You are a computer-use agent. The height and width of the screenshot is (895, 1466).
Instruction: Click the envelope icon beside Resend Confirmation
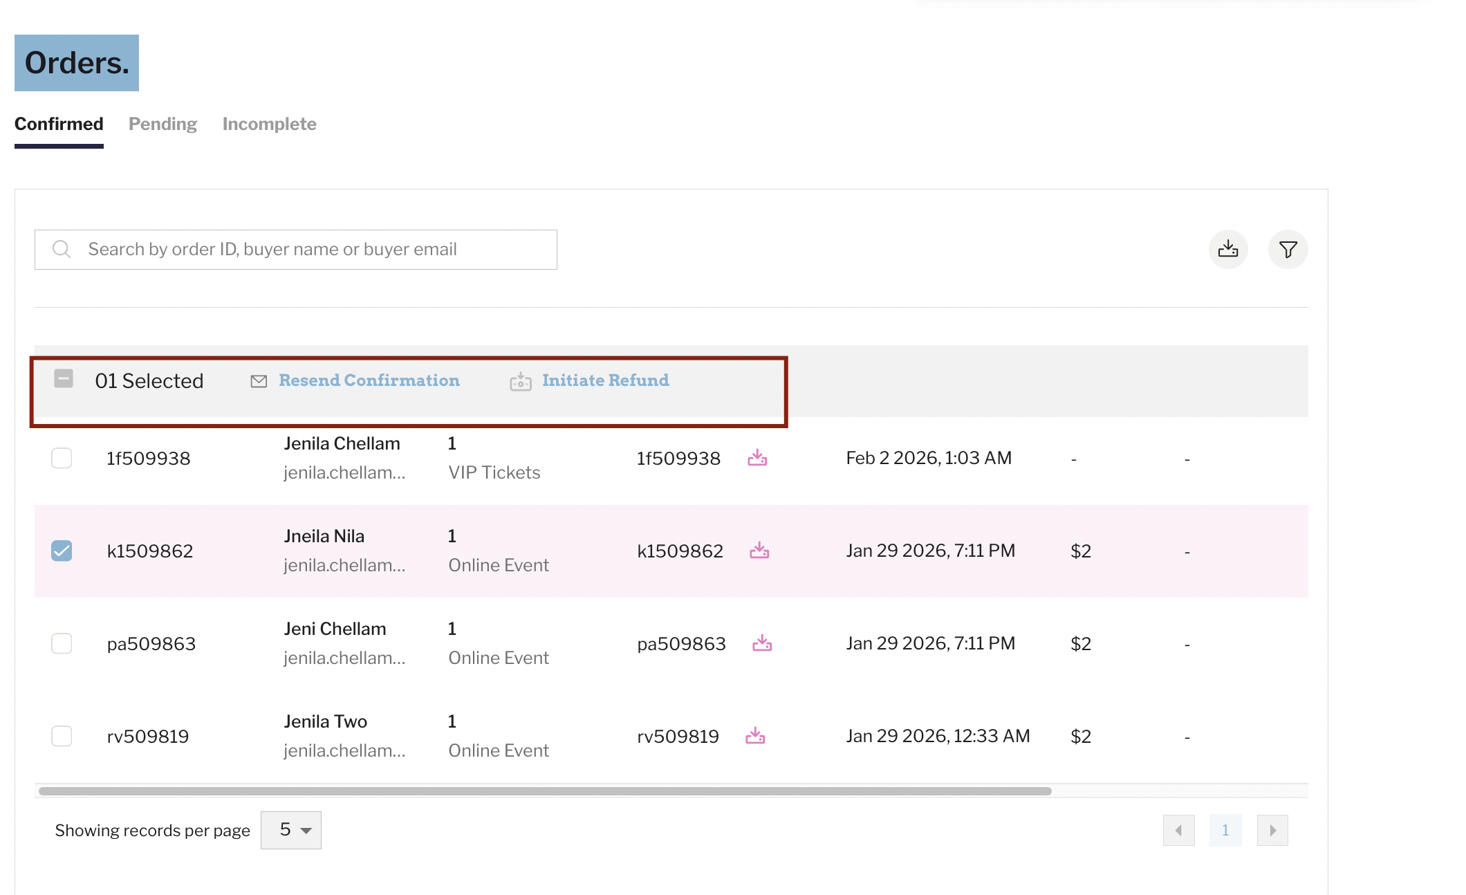coord(259,381)
